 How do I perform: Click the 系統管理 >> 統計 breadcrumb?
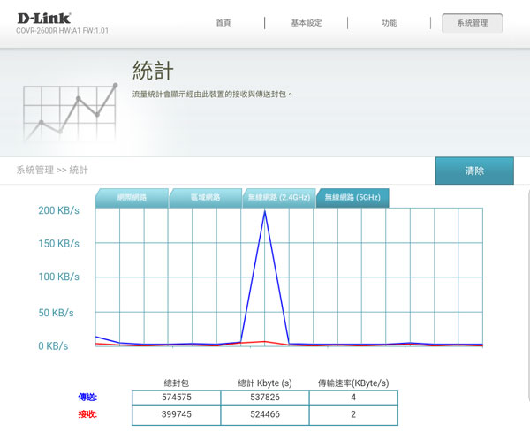[52, 170]
